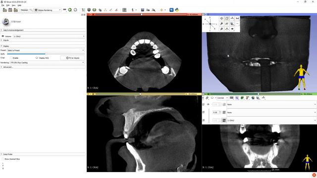Open the Transforms module green icon
The width and height of the screenshot is (317, 178).
pos(95,10)
